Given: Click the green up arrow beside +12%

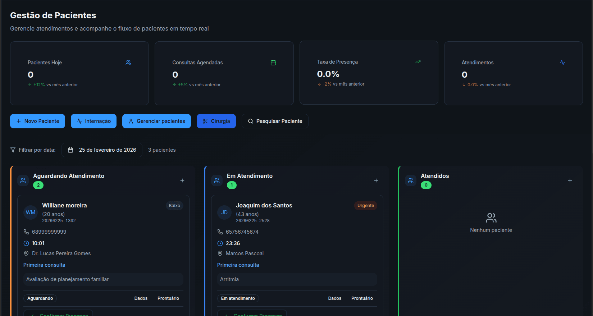Looking at the screenshot, I should [x=30, y=85].
